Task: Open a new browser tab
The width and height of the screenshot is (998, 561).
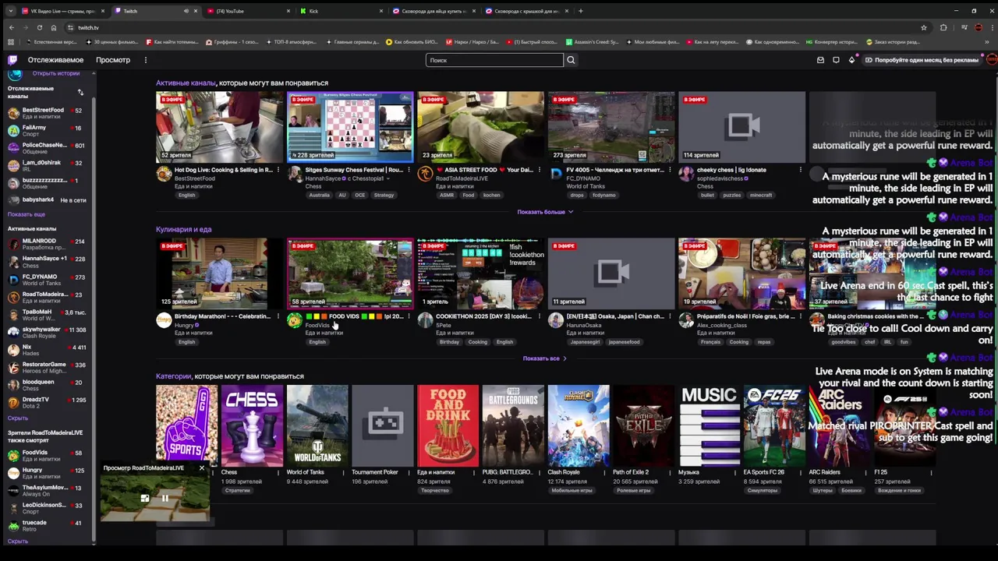Action: [x=580, y=11]
